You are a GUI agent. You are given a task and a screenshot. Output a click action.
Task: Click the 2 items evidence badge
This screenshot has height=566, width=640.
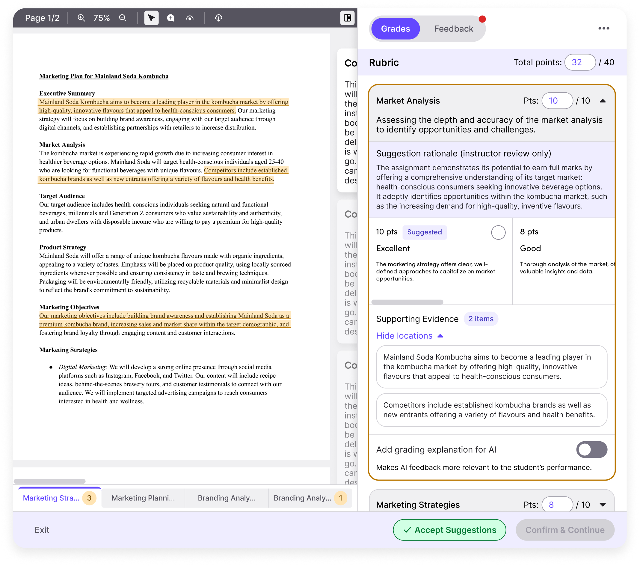tap(481, 319)
